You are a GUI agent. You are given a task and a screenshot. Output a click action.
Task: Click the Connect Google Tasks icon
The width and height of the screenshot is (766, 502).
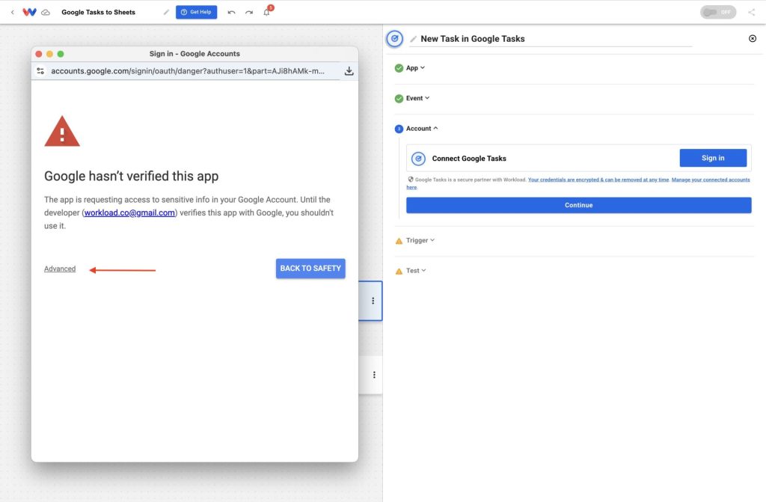(x=418, y=159)
